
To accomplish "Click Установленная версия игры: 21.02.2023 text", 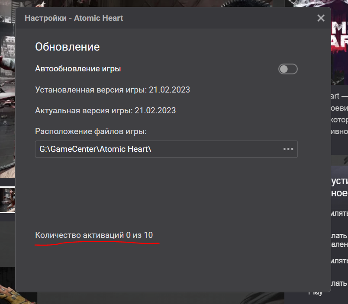I will tap(113, 90).
